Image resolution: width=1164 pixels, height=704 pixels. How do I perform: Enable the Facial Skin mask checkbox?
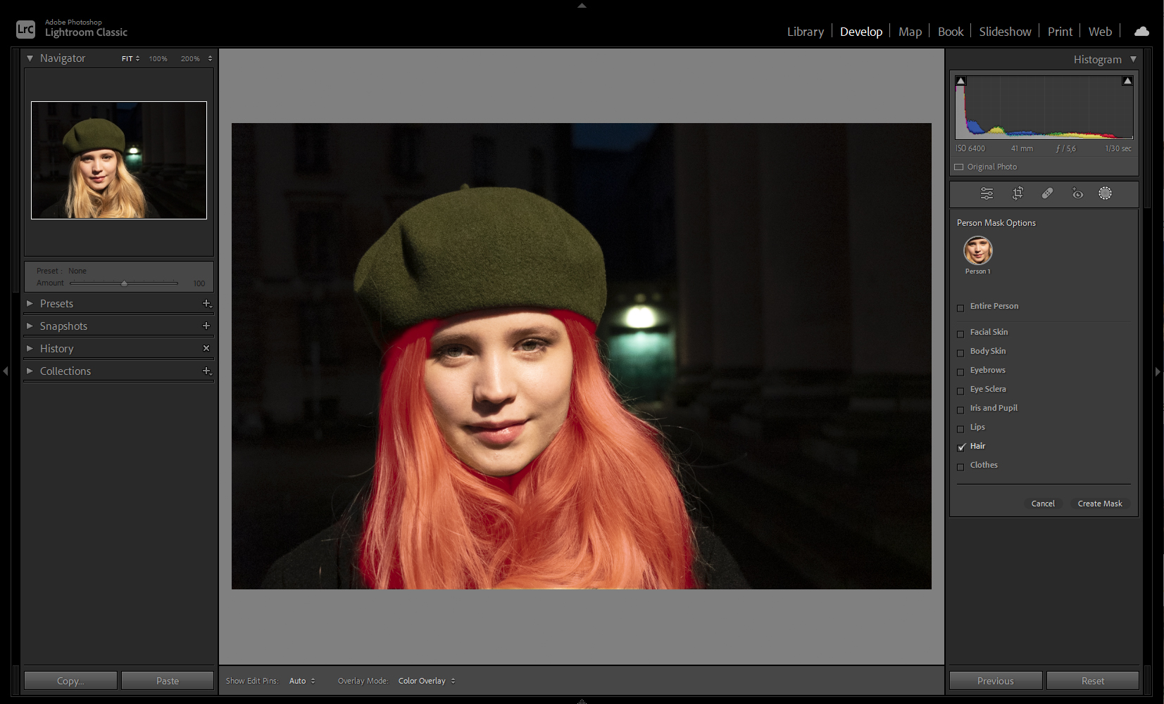point(960,333)
